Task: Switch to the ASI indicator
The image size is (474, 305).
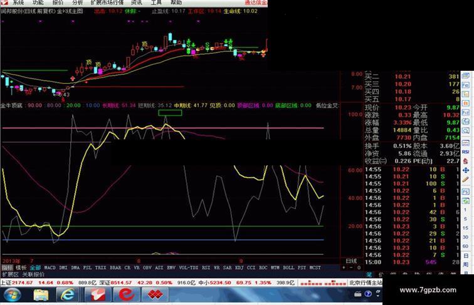Action: coord(159,267)
